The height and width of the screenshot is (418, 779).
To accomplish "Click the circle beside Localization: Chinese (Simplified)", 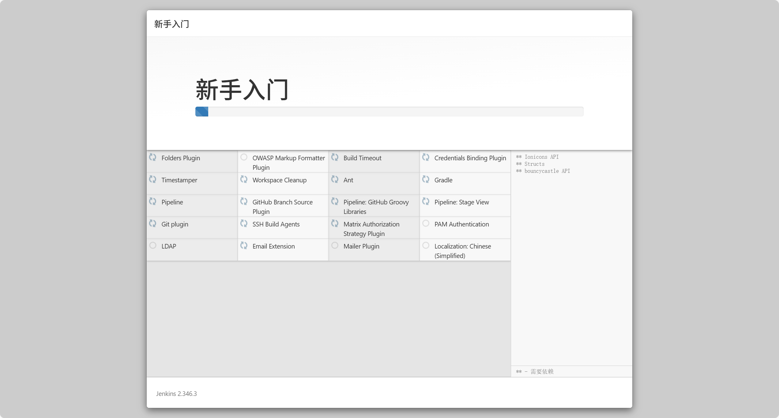I will (x=426, y=245).
